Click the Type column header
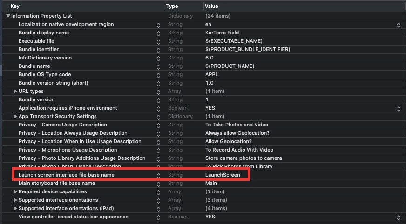This screenshot has height=224, width=406. coord(172,6)
